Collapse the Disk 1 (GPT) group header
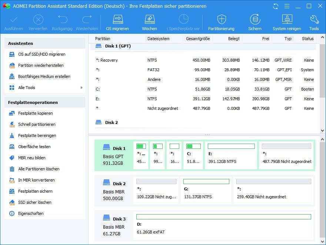Image resolution: width=326 pixels, height=245 pixels. (x=117, y=46)
